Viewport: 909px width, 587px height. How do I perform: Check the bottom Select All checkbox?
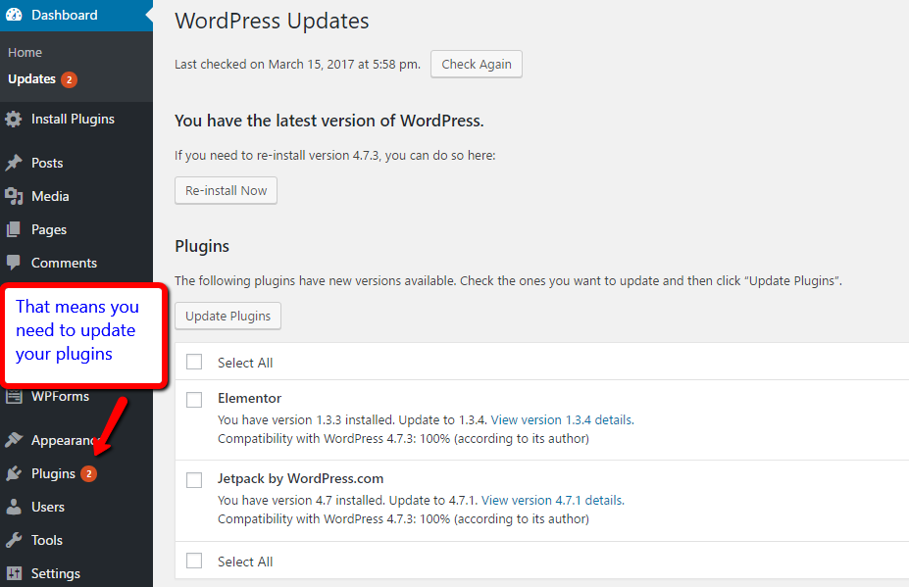coord(194,561)
